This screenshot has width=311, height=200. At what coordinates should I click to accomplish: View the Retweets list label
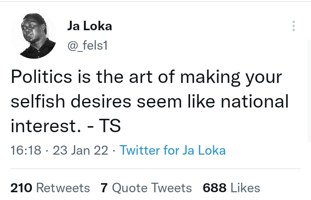(63, 188)
